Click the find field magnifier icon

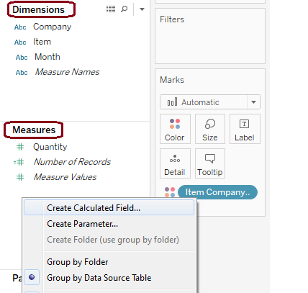tap(124, 9)
